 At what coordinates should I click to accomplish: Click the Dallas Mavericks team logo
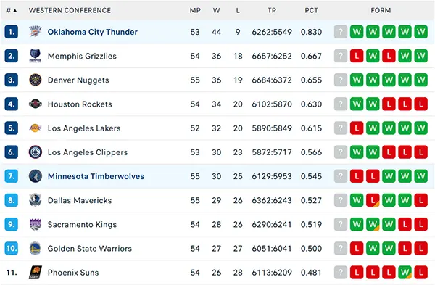[36, 200]
